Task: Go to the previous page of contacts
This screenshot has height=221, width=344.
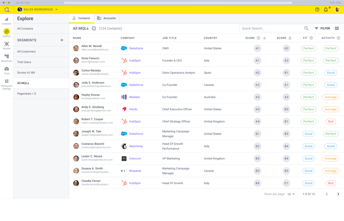Action: (x=327, y=194)
